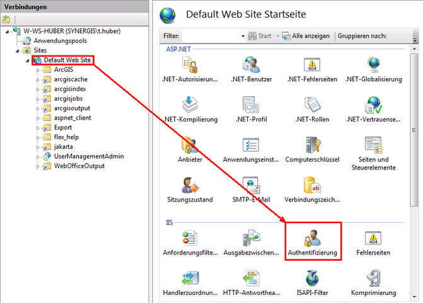423x303 pixels.
Task: Open .NET-Autorisierung feature icon
Action: click(190, 69)
